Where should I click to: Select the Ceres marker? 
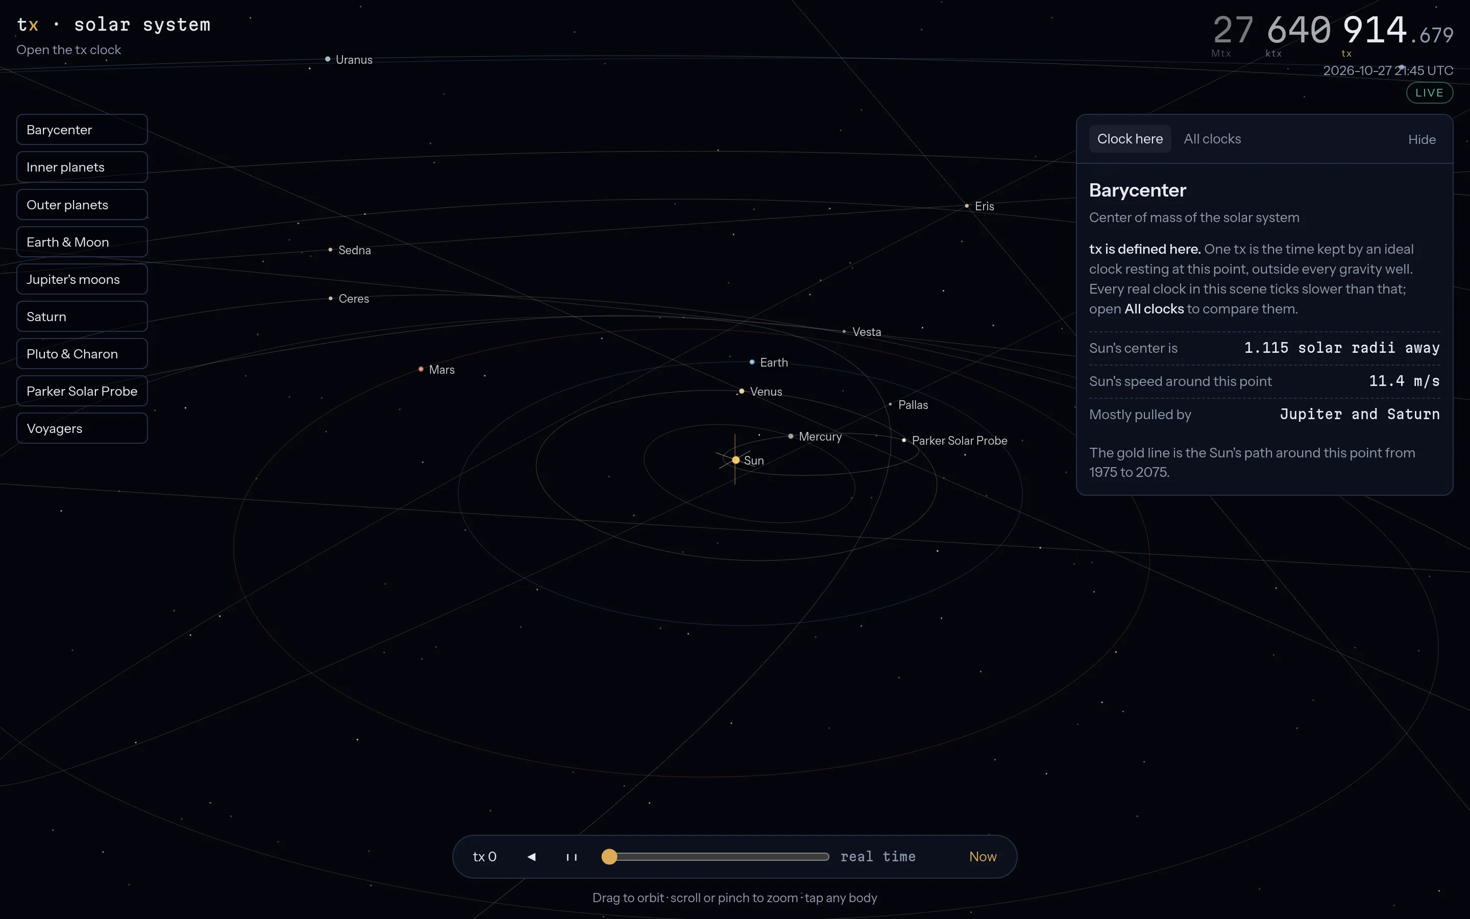330,299
